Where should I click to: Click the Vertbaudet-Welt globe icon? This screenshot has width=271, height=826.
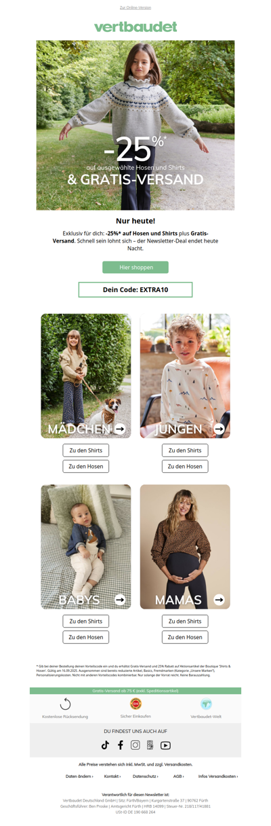pos(206,704)
